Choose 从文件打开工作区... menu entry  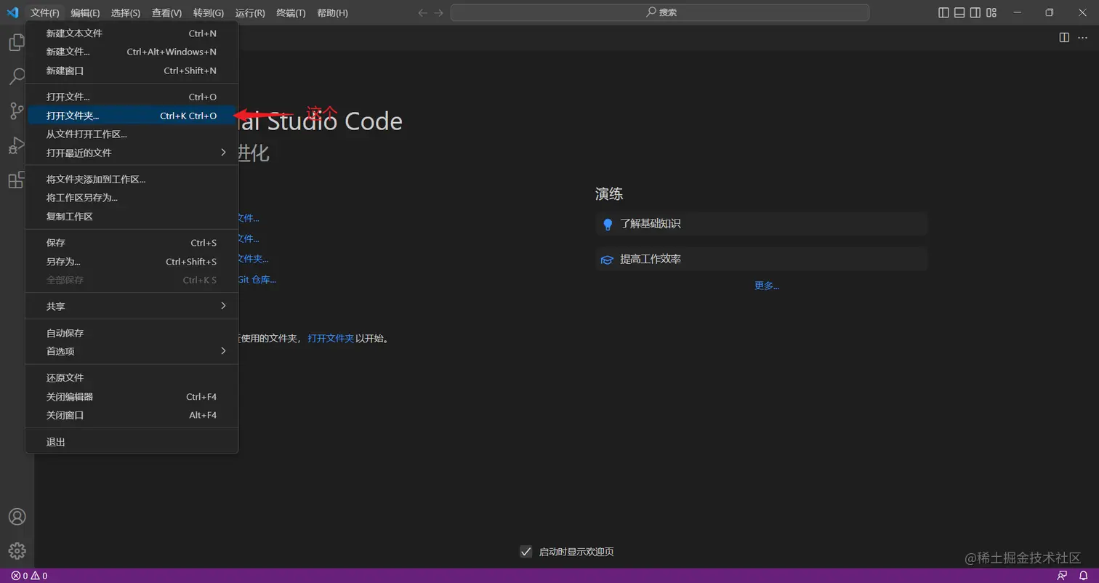click(x=132, y=134)
